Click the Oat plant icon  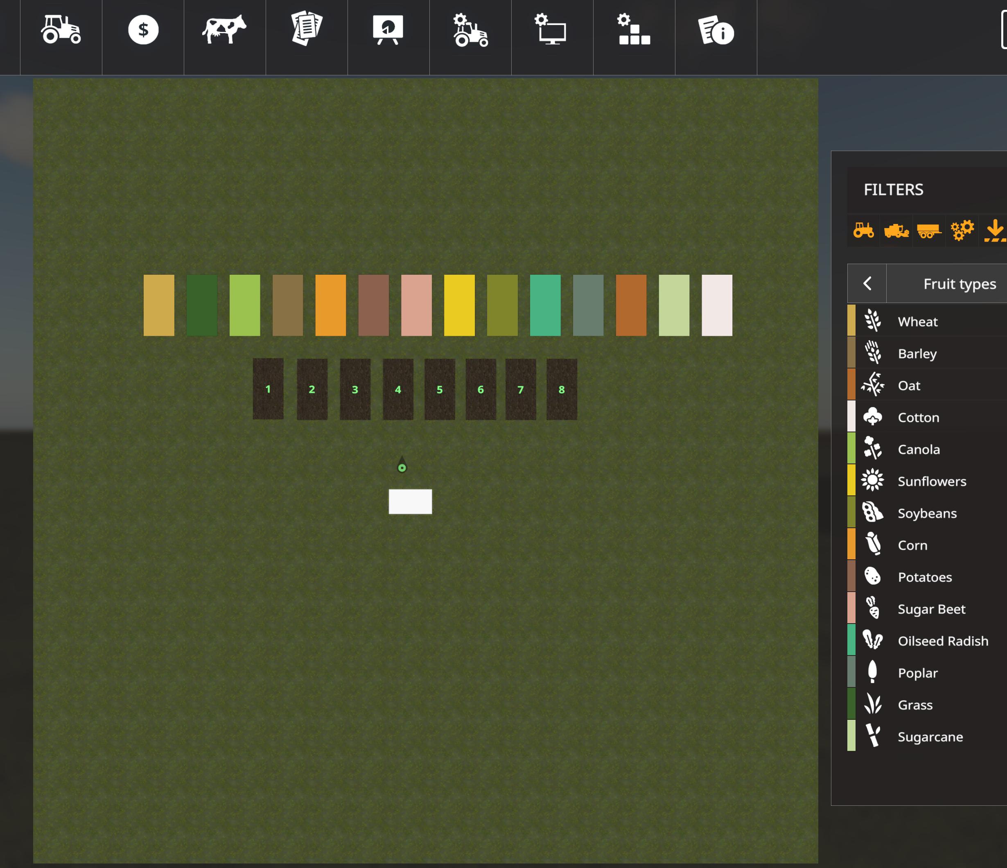tap(873, 384)
